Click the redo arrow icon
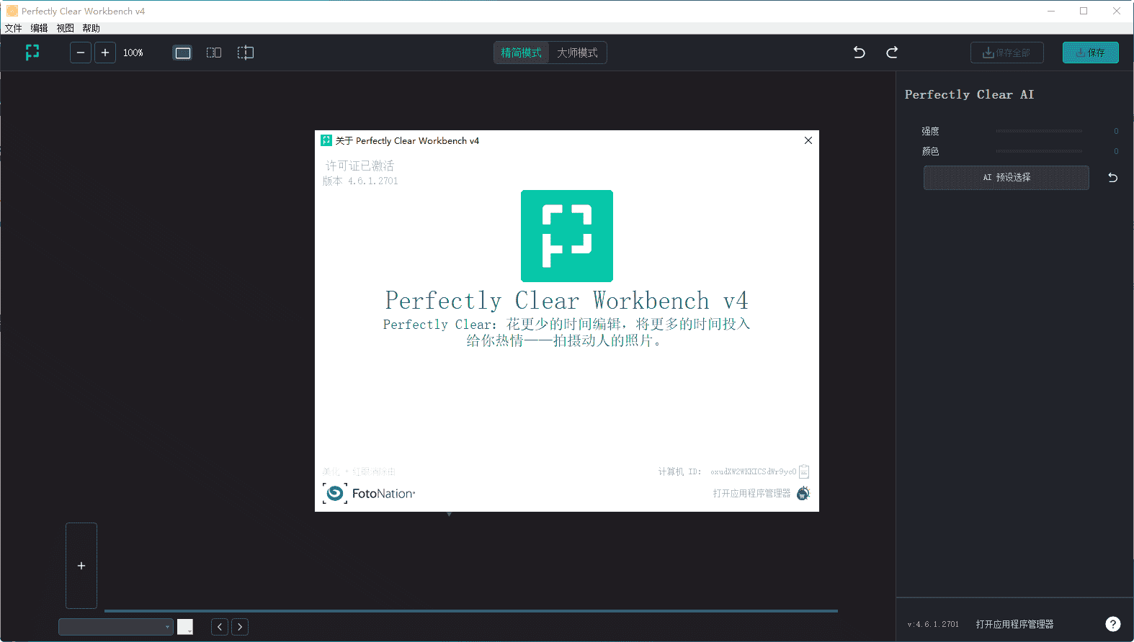1134x642 pixels. 892,53
